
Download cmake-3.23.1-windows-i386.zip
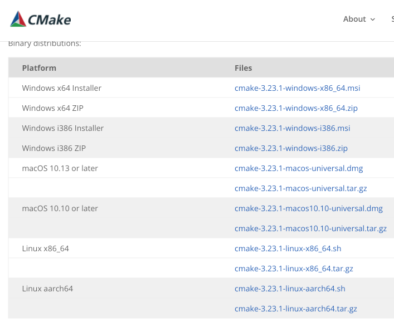pyautogui.click(x=291, y=148)
